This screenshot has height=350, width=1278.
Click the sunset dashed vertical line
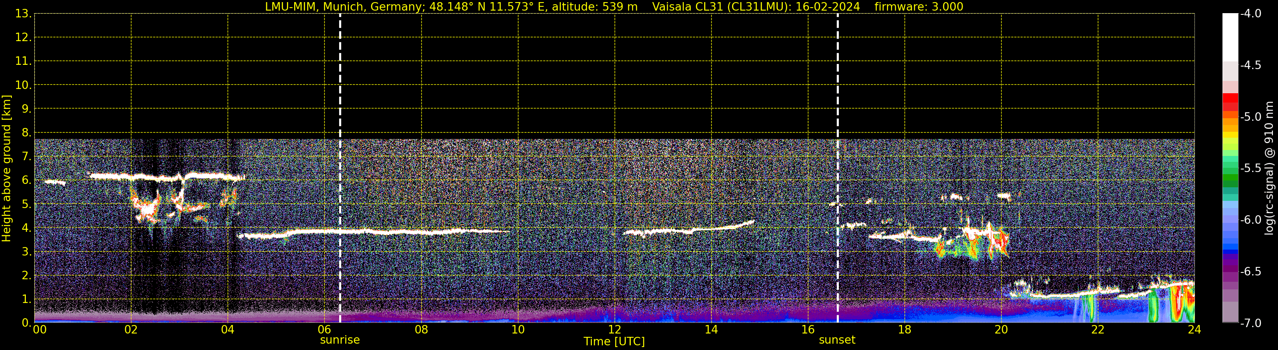838,74
